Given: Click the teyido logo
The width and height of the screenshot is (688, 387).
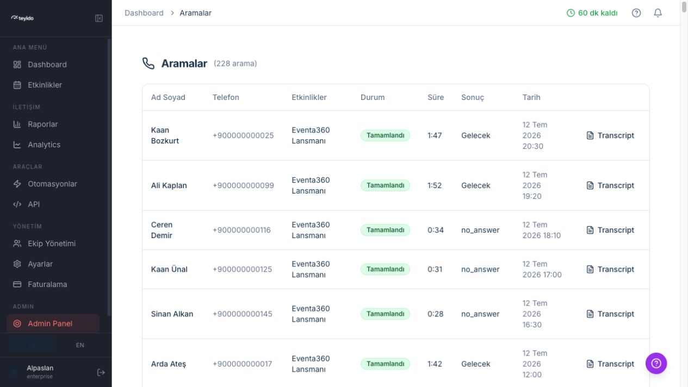Looking at the screenshot, I should pos(22,18).
